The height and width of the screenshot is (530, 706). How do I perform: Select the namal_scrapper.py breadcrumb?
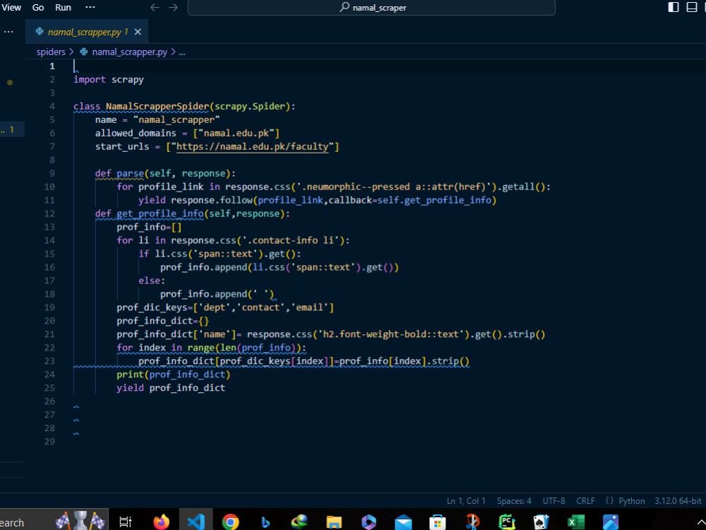click(130, 52)
